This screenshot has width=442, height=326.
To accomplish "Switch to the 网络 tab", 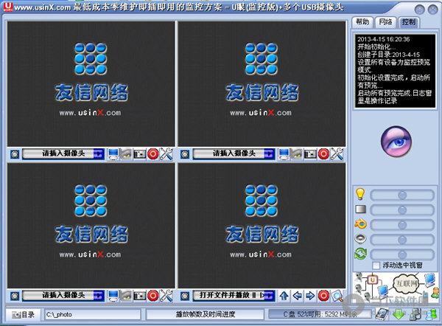I will pos(385,22).
